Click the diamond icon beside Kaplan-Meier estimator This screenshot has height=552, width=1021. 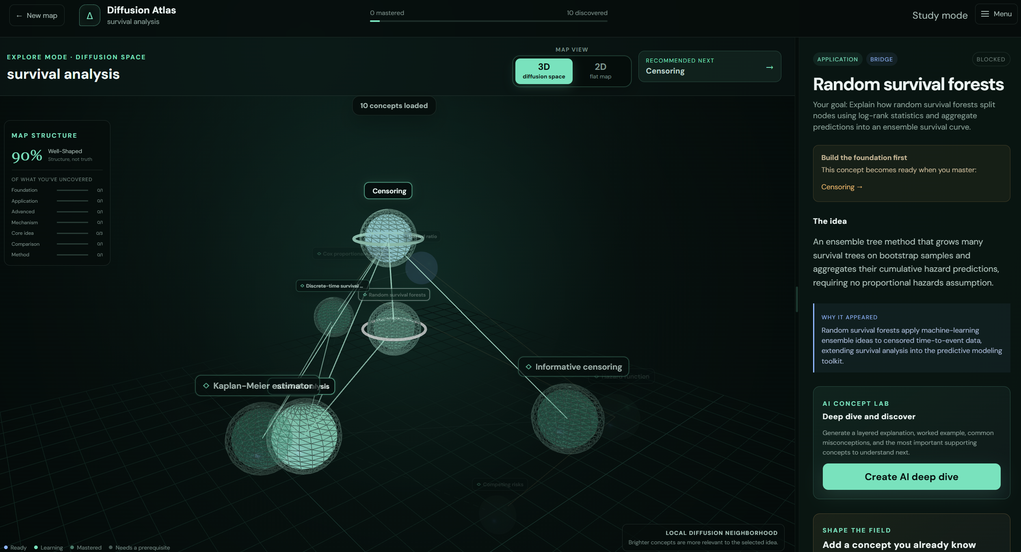[206, 385]
